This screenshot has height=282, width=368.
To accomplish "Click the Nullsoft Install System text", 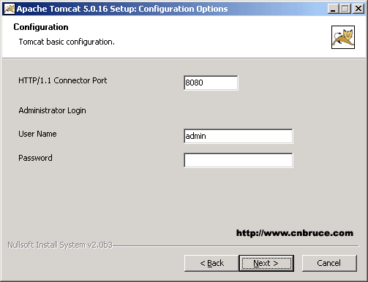I will [x=60, y=245].
